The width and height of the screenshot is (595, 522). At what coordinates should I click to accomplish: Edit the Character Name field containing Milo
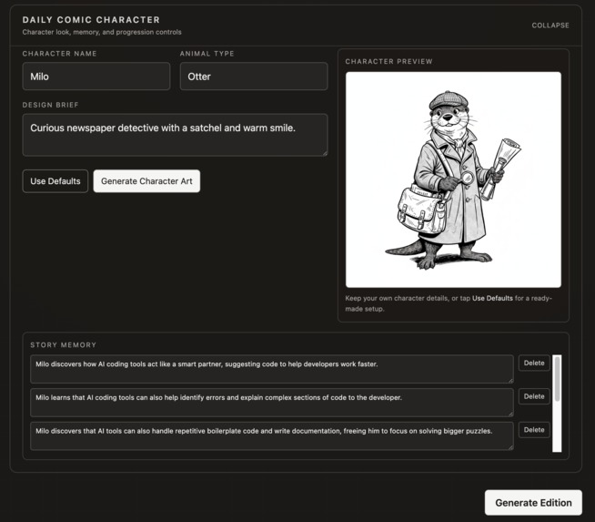coord(96,77)
